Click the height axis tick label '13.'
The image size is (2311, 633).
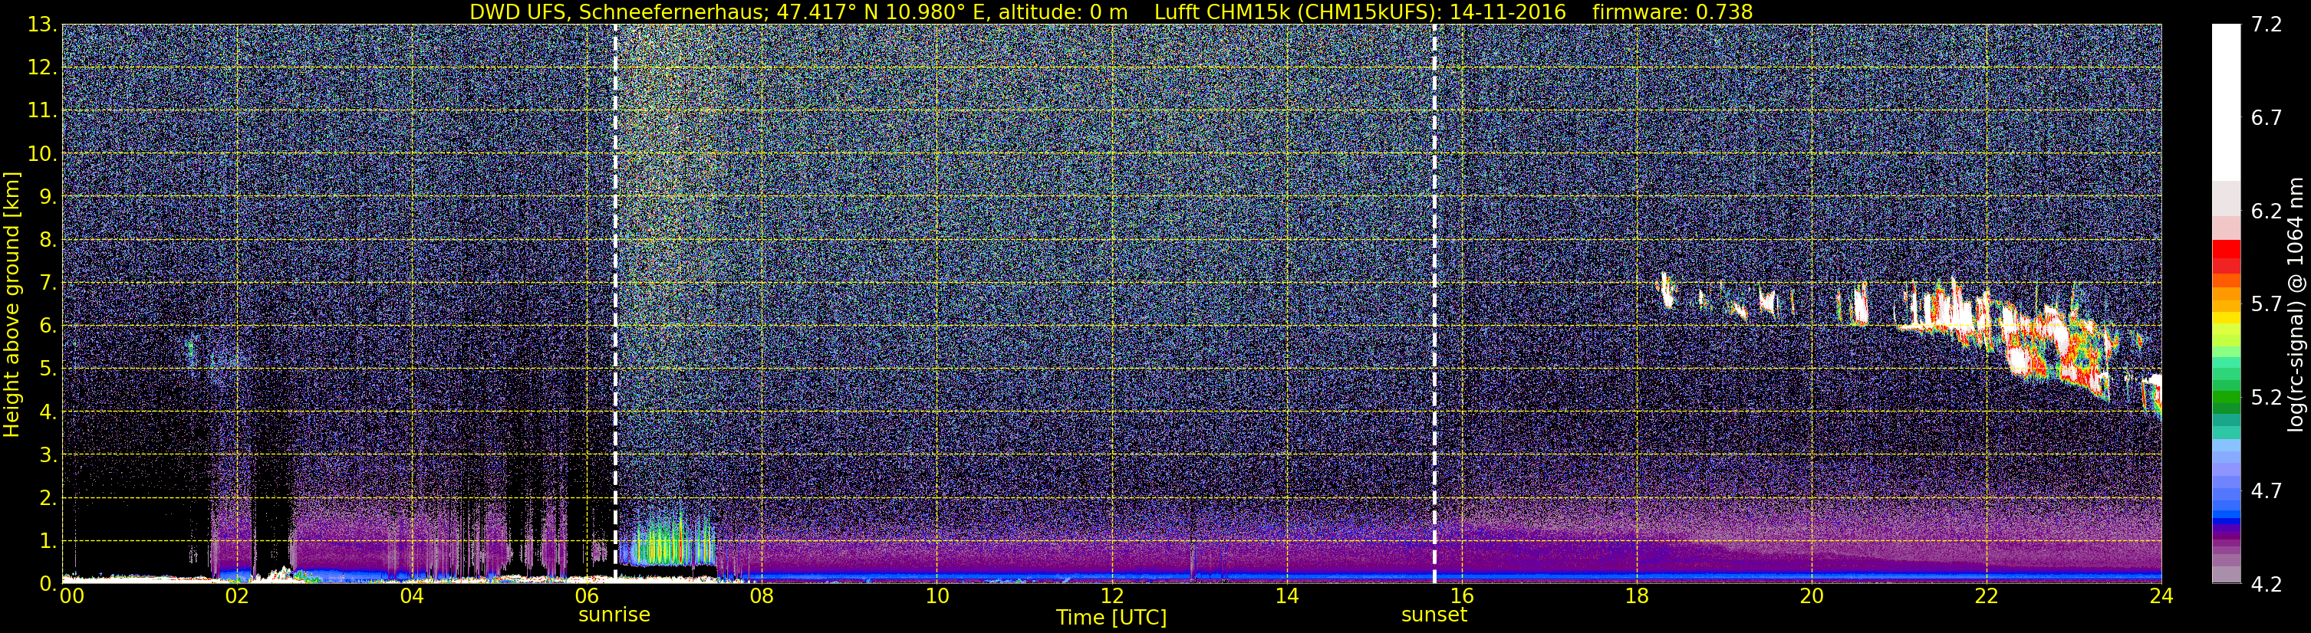click(x=41, y=25)
